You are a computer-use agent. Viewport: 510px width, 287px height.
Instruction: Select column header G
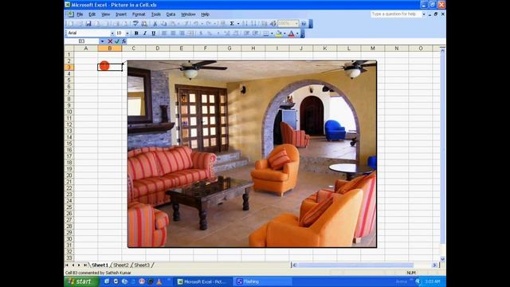click(229, 48)
